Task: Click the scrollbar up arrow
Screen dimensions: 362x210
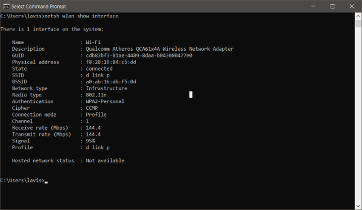Action: tap(358, 16)
